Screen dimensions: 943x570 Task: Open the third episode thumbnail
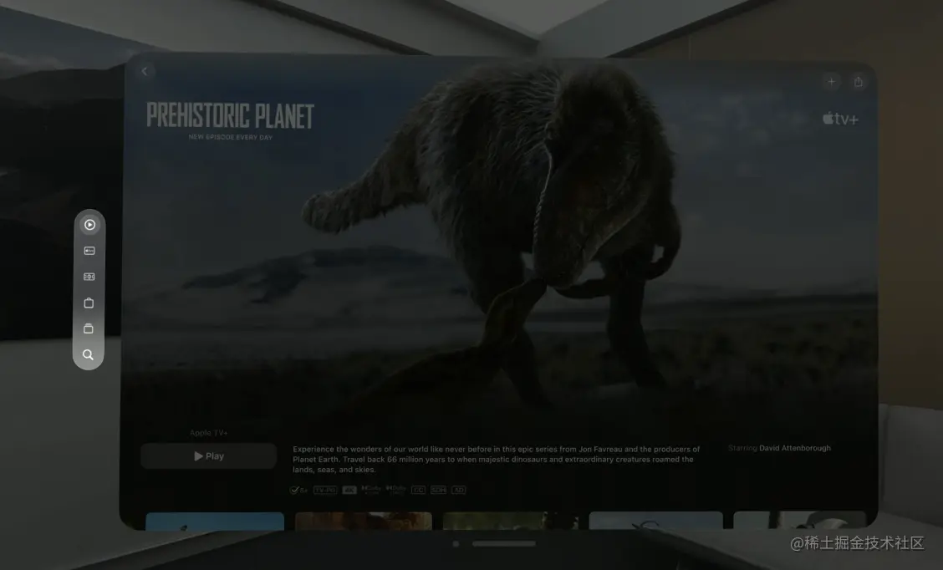[511, 522]
